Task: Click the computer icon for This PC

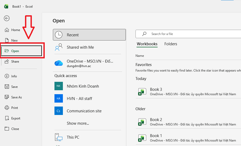Action: (x=59, y=137)
